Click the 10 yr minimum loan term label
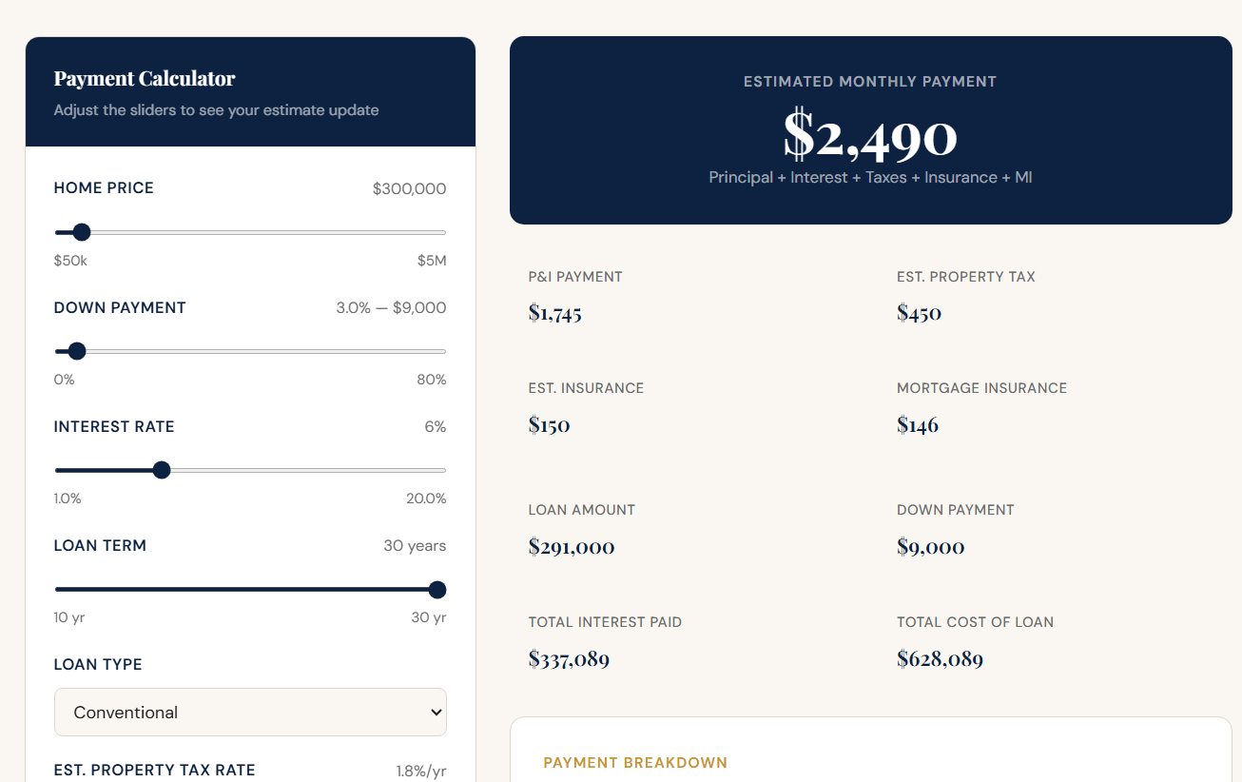 (x=69, y=617)
